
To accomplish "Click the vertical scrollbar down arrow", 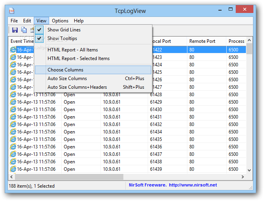I will click(249, 170).
